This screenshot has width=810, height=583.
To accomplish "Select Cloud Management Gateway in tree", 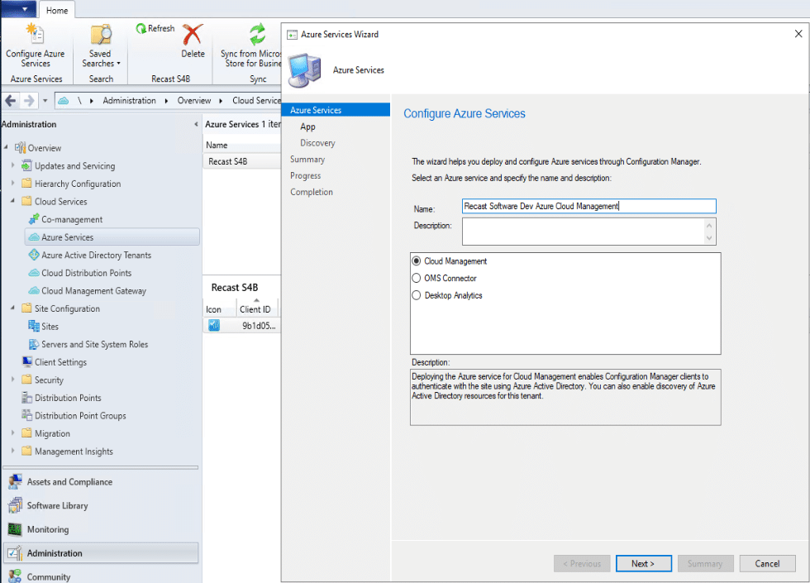I will pyautogui.click(x=93, y=291).
